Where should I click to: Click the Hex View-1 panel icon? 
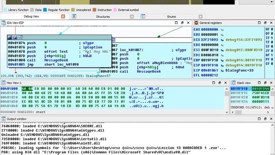pos(3,83)
